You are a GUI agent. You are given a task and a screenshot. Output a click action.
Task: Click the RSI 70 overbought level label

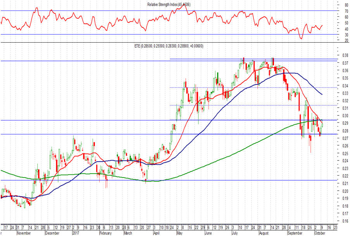coord(347,11)
